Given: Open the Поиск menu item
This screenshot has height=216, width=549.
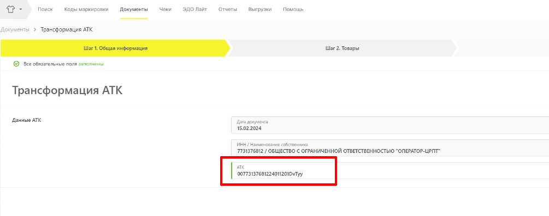Looking at the screenshot, I should [45, 9].
